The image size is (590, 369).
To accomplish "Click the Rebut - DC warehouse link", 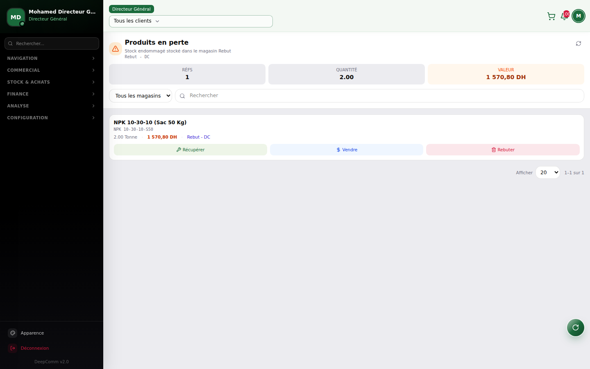I will pyautogui.click(x=199, y=137).
